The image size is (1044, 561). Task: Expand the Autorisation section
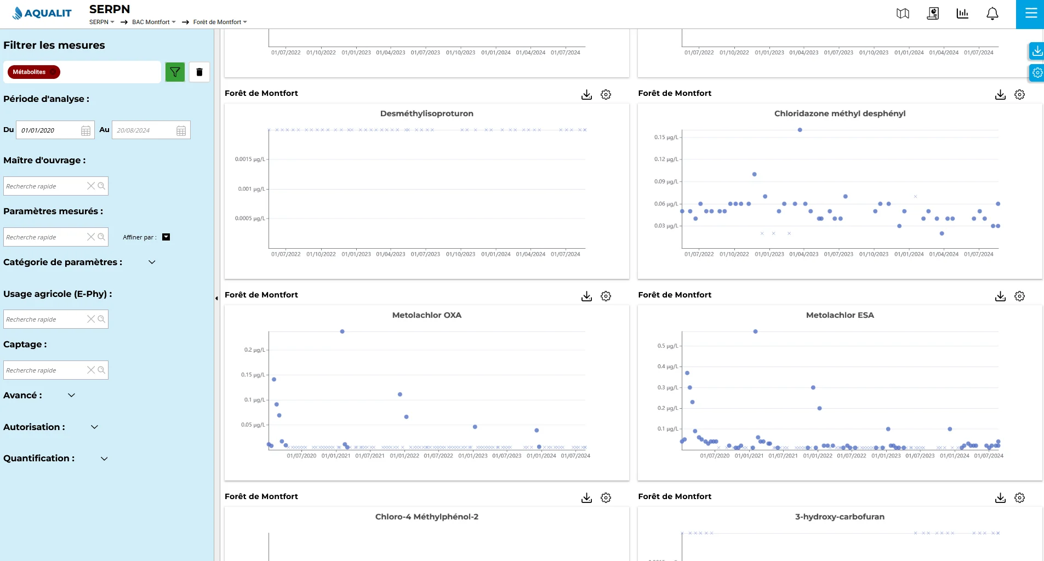(x=94, y=427)
